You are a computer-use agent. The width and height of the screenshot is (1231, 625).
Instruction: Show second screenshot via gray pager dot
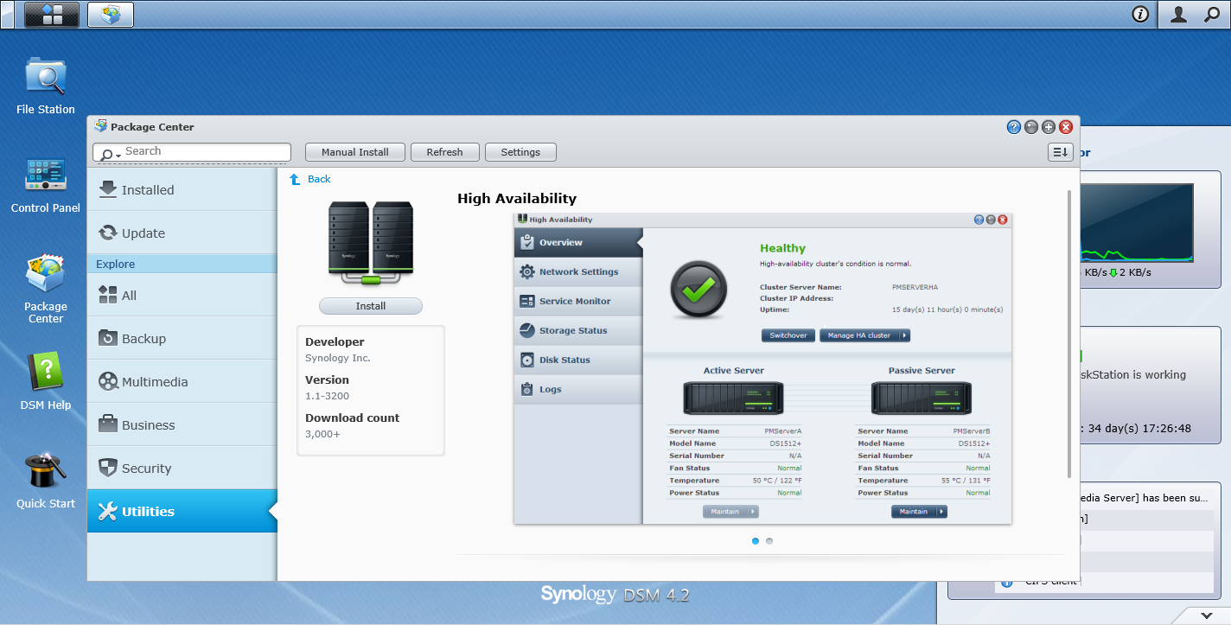pos(769,541)
